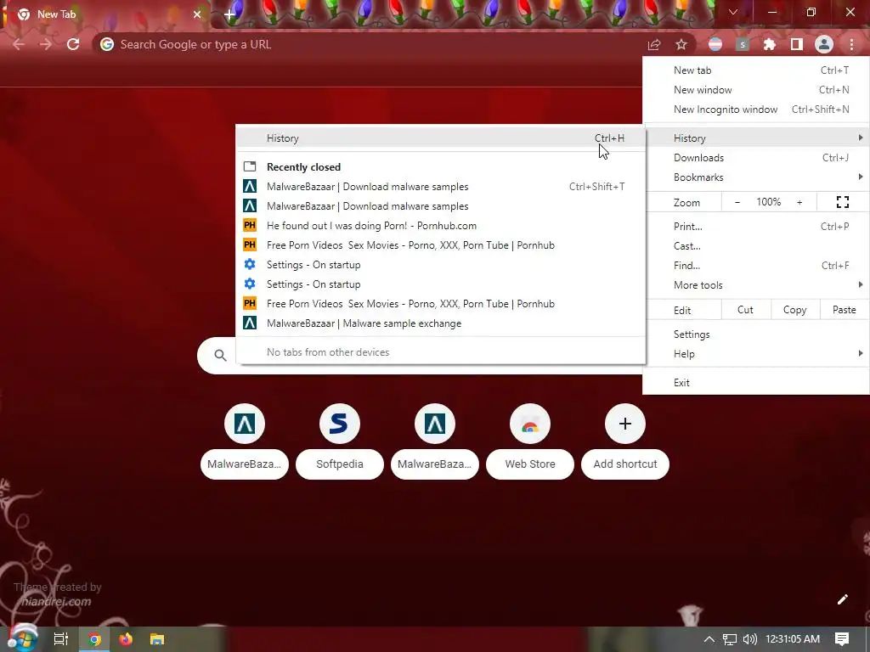The width and height of the screenshot is (870, 652).
Task: Choose Cast... in the menu
Action: 756,246
